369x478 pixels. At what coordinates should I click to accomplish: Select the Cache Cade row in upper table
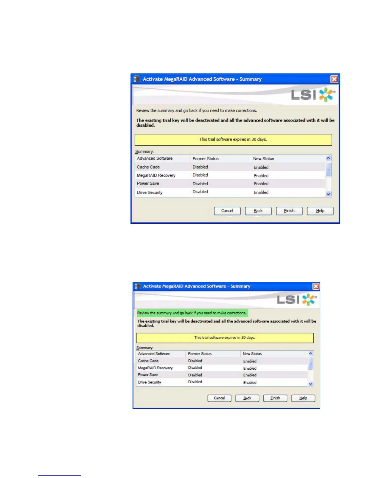[230, 167]
